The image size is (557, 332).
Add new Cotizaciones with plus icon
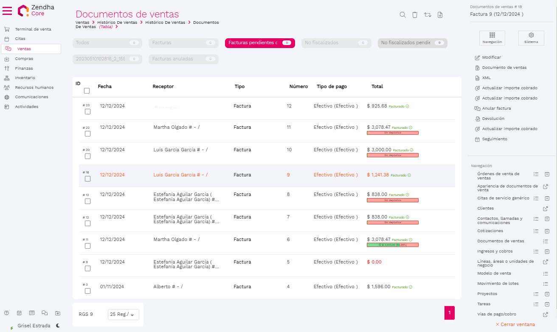coord(547,231)
